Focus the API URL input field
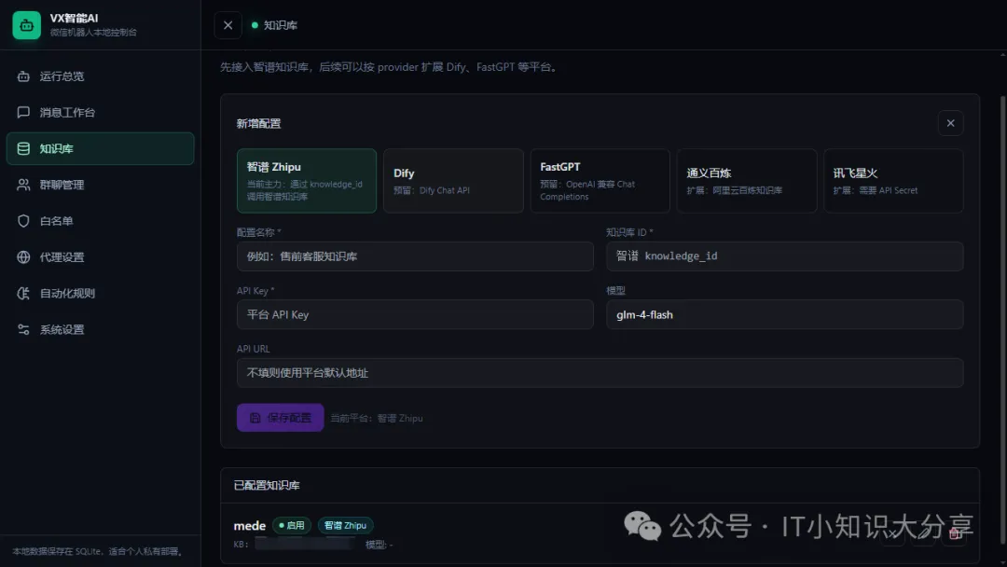Viewport: 1007px width, 567px height. pyautogui.click(x=600, y=373)
